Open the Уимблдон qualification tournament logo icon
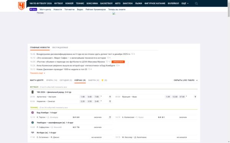Screen dimensions: 230x143 (x=33, y=122)
